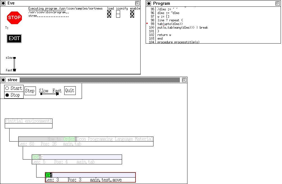
Task: Click the red STOP sign icon
Action: (x=14, y=18)
